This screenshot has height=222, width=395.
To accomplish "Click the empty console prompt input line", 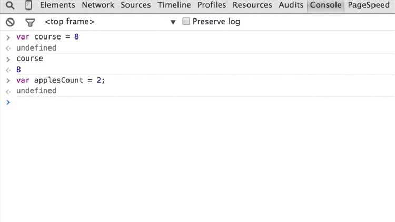I will (x=200, y=102).
